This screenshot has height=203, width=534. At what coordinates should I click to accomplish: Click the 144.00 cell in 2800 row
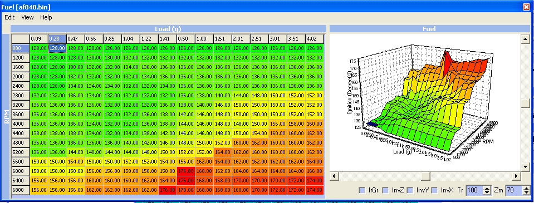(241, 96)
